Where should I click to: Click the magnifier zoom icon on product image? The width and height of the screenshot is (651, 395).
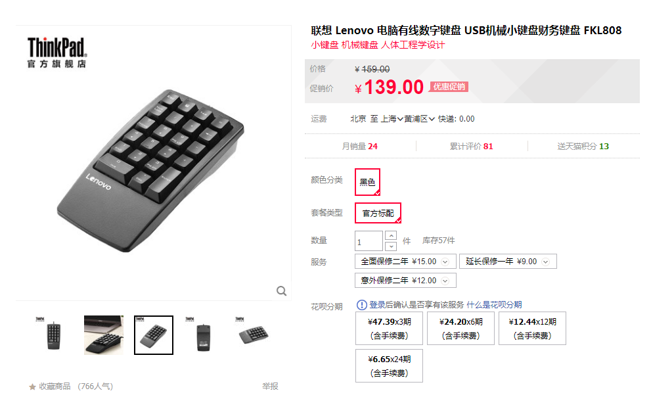coord(282,290)
